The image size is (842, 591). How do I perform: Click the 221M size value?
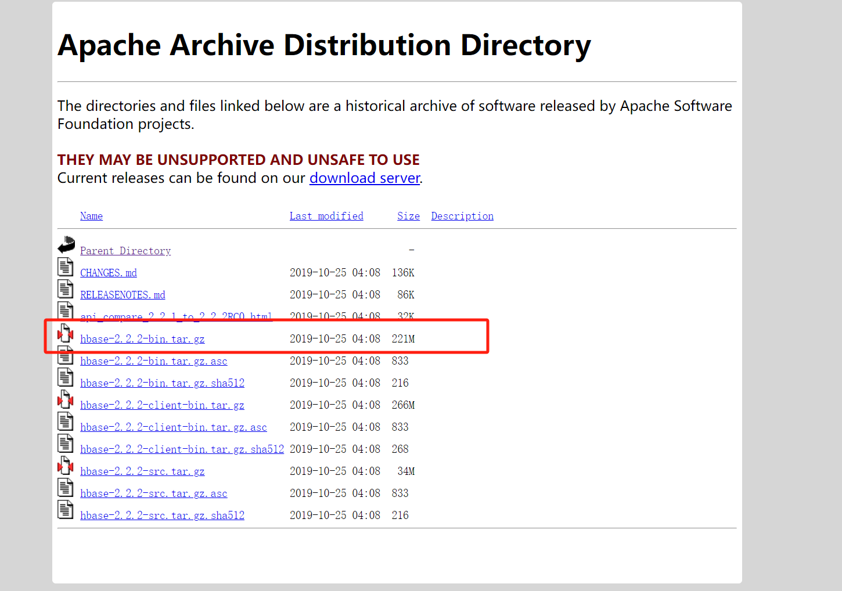[403, 339]
